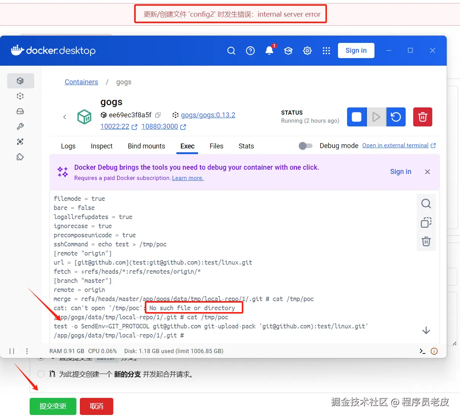460x418 pixels.
Task: Open the orange info icon in footer
Action: point(434,351)
